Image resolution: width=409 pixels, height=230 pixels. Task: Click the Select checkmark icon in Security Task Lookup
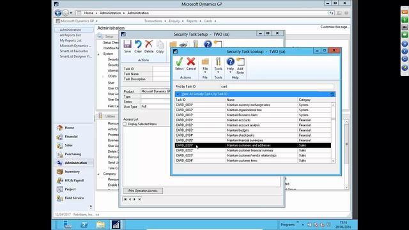[x=179, y=62]
